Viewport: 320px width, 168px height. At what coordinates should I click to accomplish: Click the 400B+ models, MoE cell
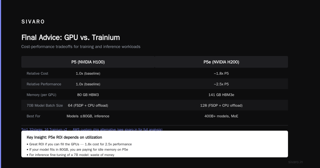click(221, 116)
